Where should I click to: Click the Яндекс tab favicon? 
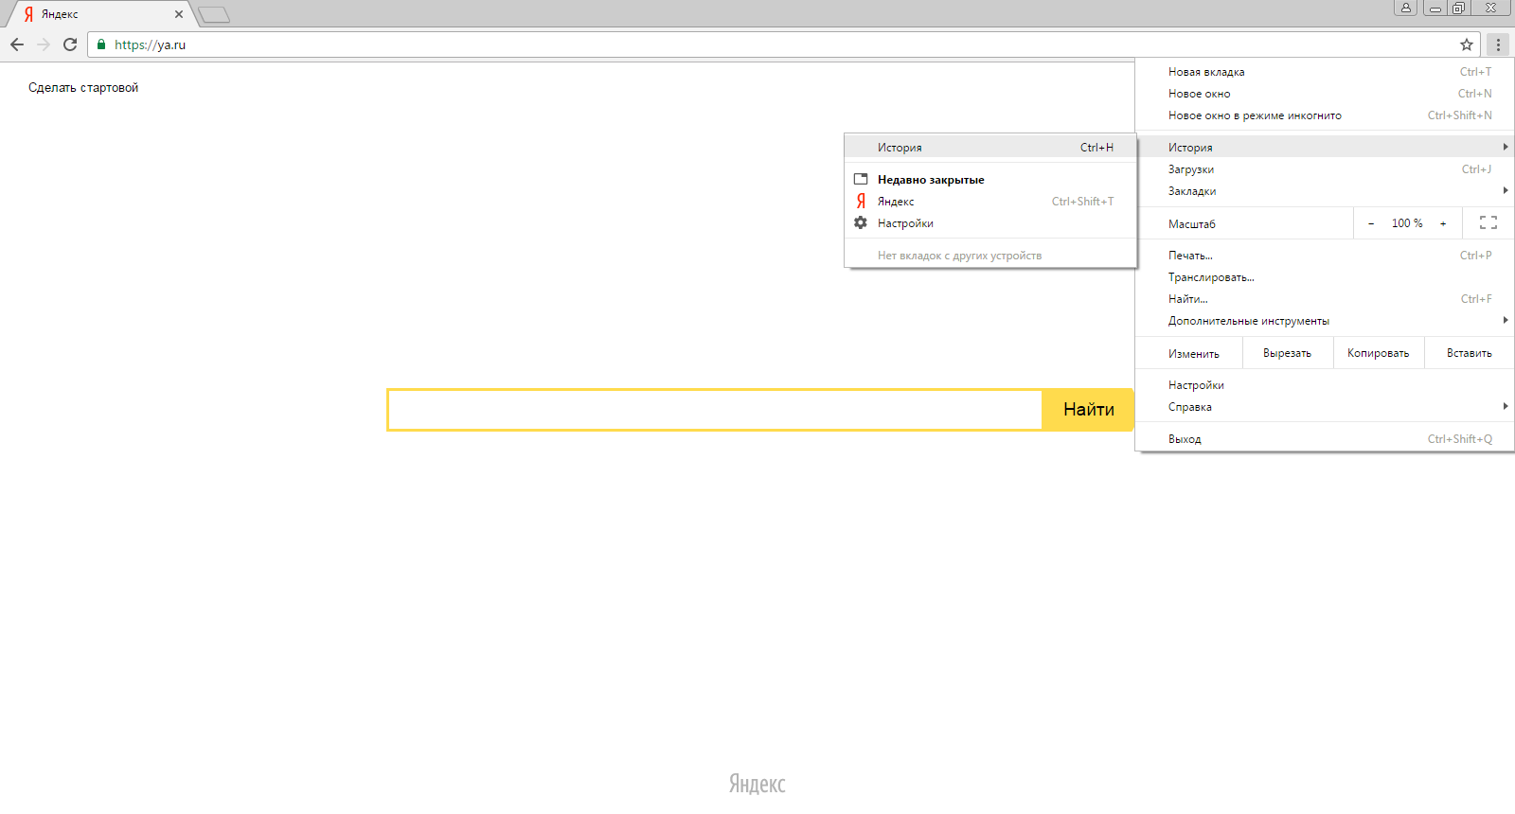click(x=28, y=14)
